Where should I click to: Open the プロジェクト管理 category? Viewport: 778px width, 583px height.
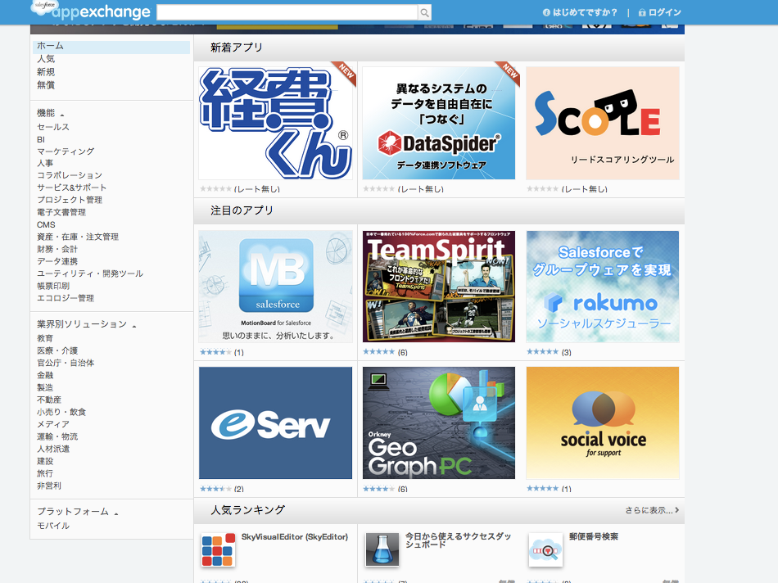click(70, 200)
